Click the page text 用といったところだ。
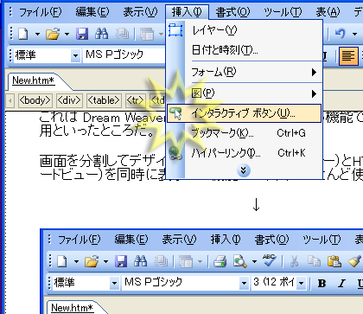This screenshot has height=314, width=363. [98, 131]
